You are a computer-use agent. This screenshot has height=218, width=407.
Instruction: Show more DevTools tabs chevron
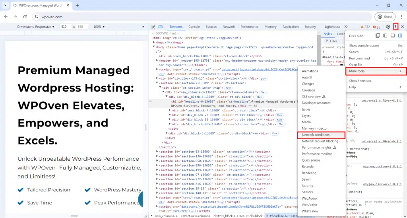tap(346, 27)
